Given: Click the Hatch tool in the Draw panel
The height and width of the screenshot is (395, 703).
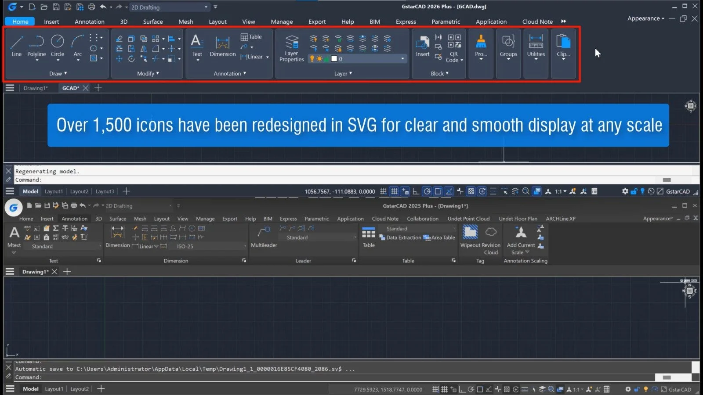Looking at the screenshot, I should [x=94, y=58].
